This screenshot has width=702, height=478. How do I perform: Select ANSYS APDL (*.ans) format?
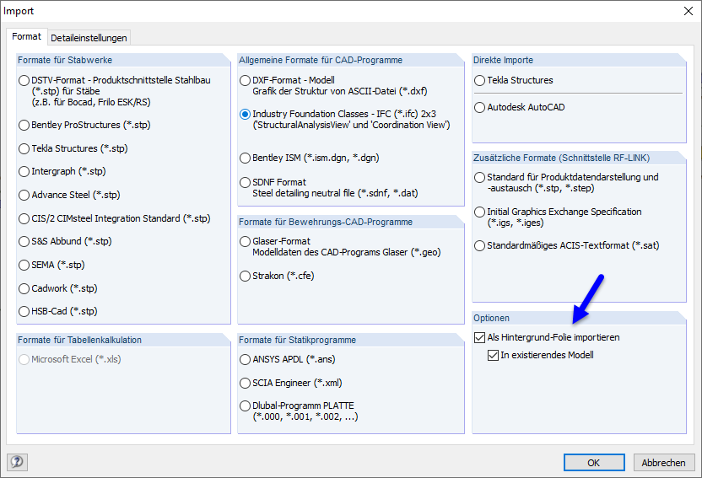(x=246, y=359)
